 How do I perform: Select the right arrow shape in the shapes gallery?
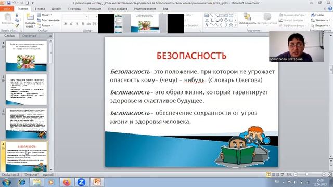[x=221, y=20]
